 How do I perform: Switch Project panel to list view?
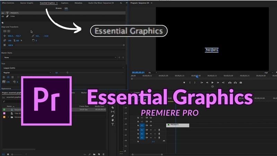[x=3, y=154]
